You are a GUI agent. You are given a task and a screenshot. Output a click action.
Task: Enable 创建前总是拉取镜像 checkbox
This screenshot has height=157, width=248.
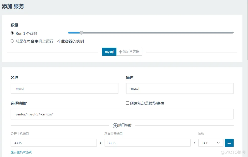tap(128, 103)
